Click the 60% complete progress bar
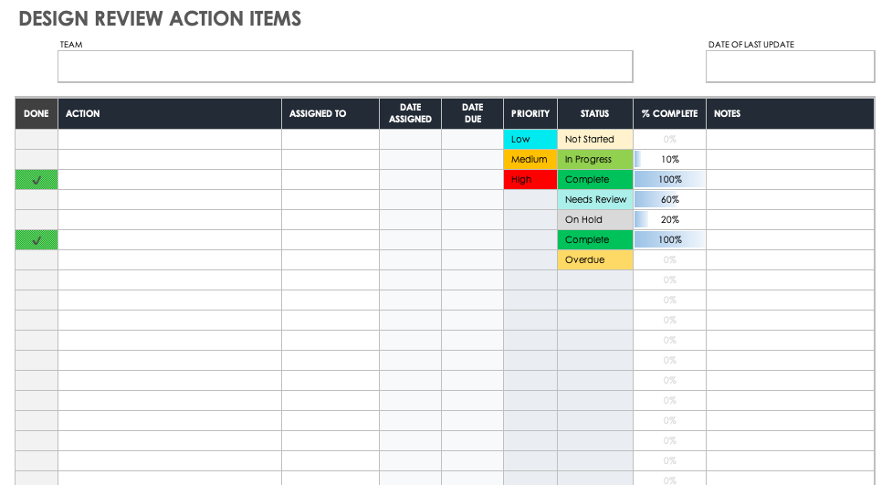Image resolution: width=892 pixels, height=485 pixels. point(669,200)
